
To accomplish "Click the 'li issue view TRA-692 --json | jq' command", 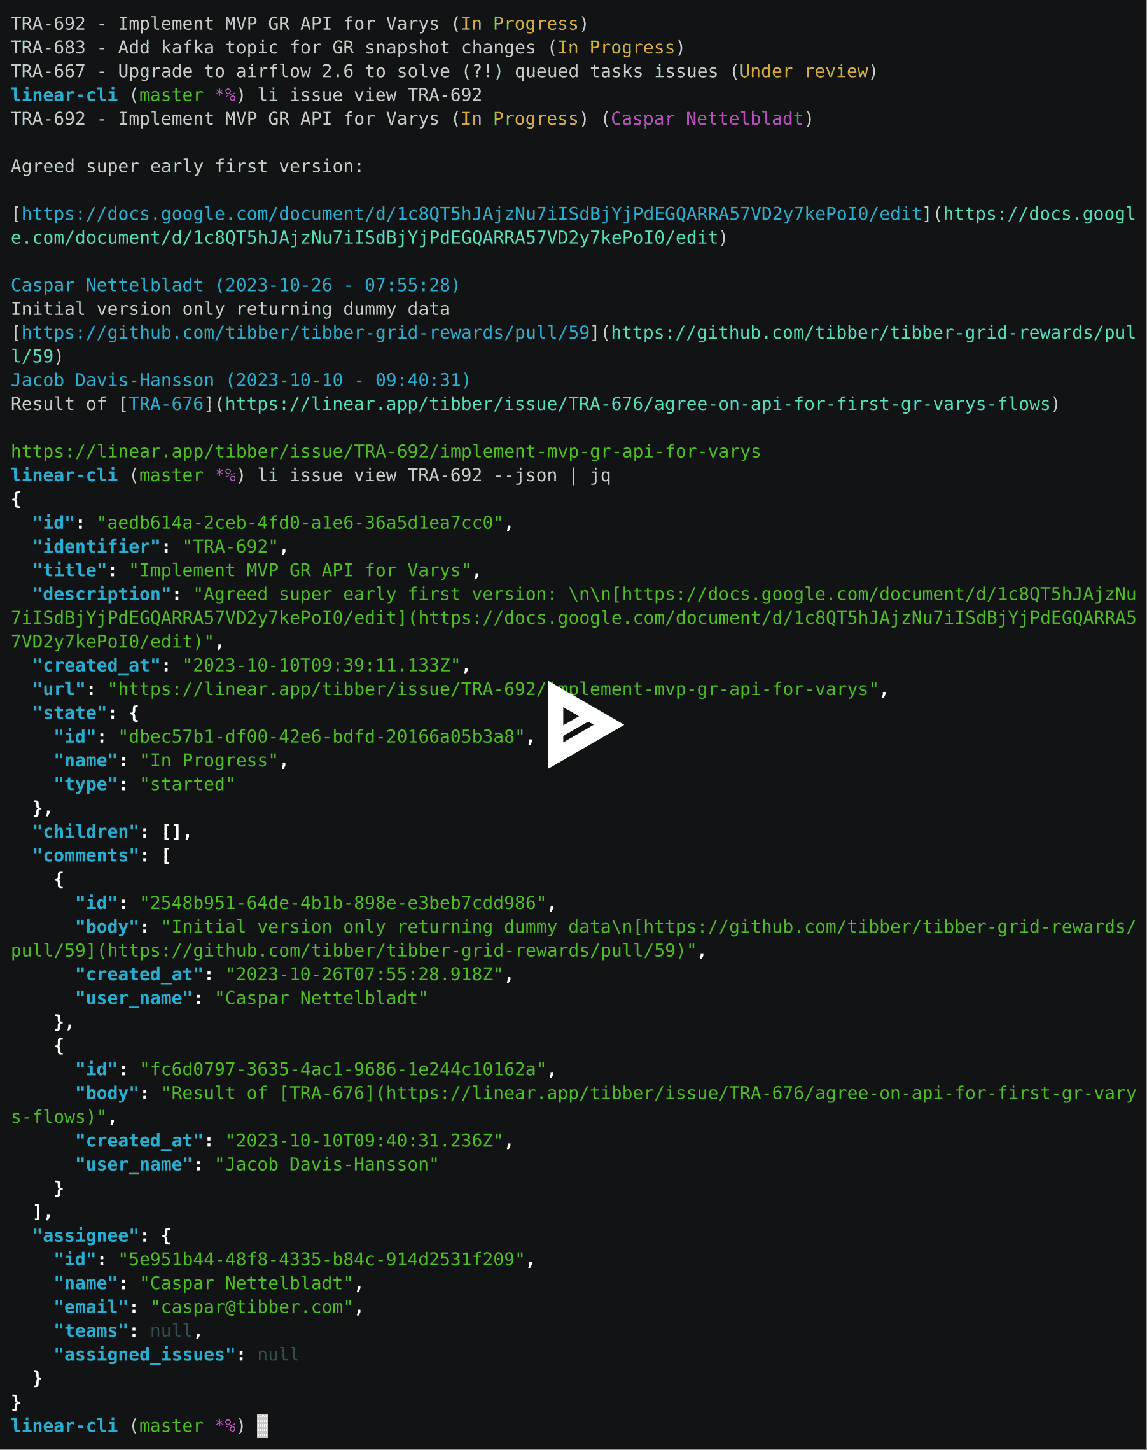I will [x=434, y=475].
